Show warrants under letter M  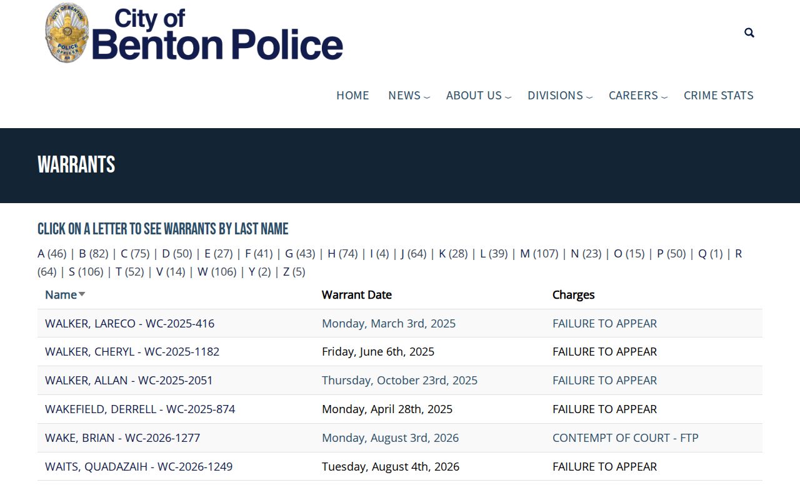(x=525, y=254)
